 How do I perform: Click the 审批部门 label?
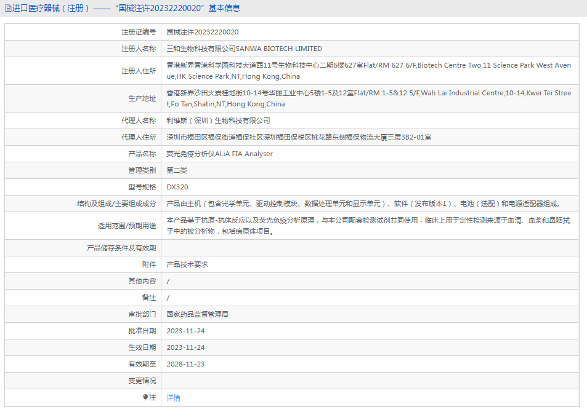point(142,314)
